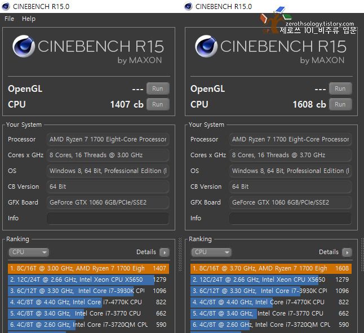Select i7-3770 ranking row in left window
Viewport: 364px width, 333px height.
click(88, 313)
